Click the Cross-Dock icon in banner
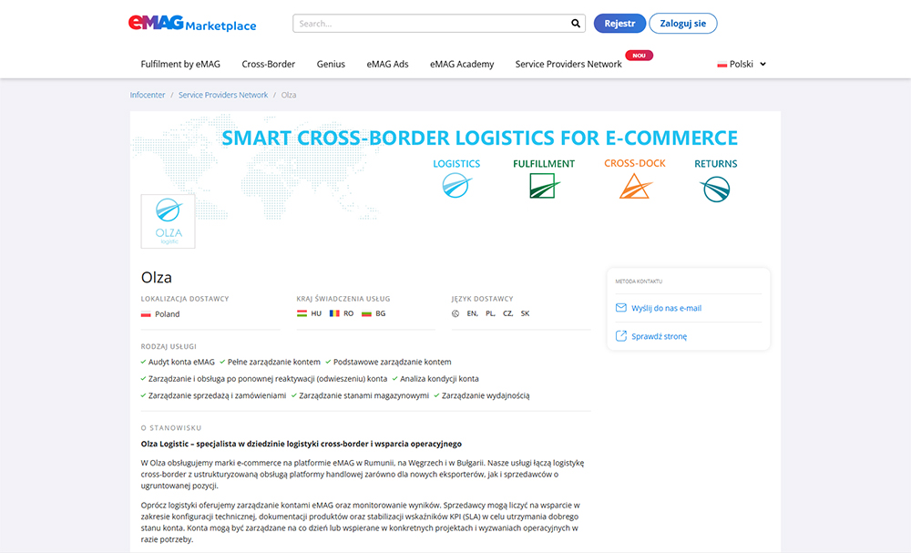The width and height of the screenshot is (911, 553). click(635, 187)
